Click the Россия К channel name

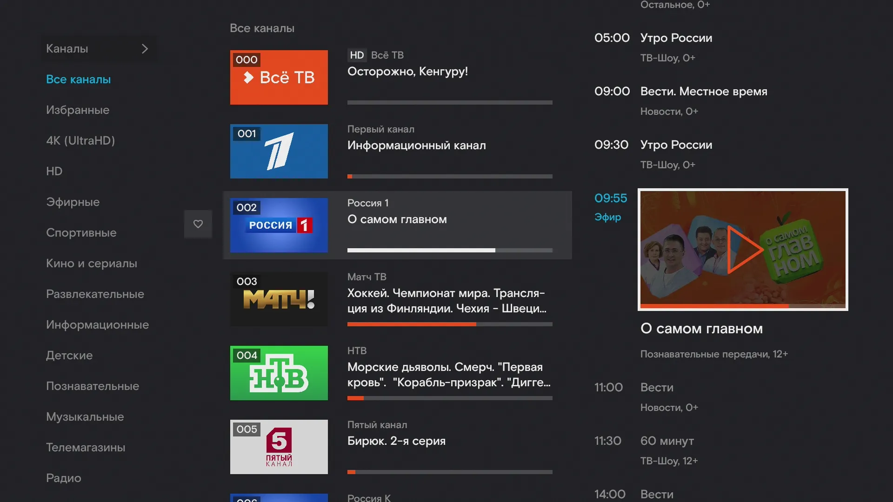coord(369,498)
